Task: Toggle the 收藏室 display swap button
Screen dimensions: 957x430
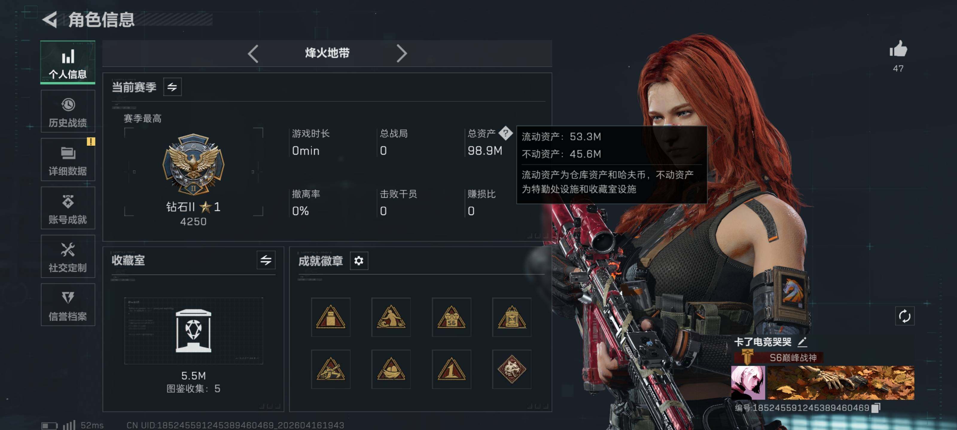Action: pos(266,260)
